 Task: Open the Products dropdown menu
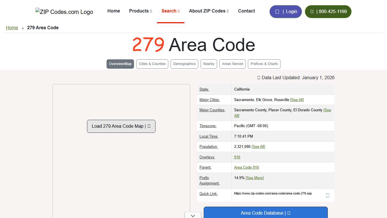141,11
